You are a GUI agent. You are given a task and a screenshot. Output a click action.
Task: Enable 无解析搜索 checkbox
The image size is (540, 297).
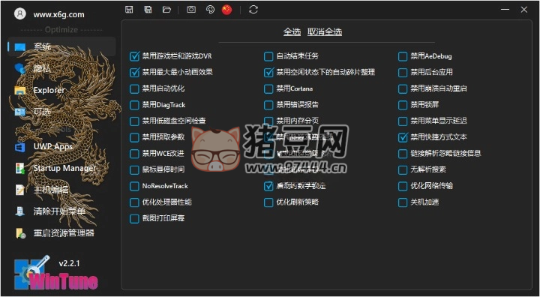click(403, 169)
